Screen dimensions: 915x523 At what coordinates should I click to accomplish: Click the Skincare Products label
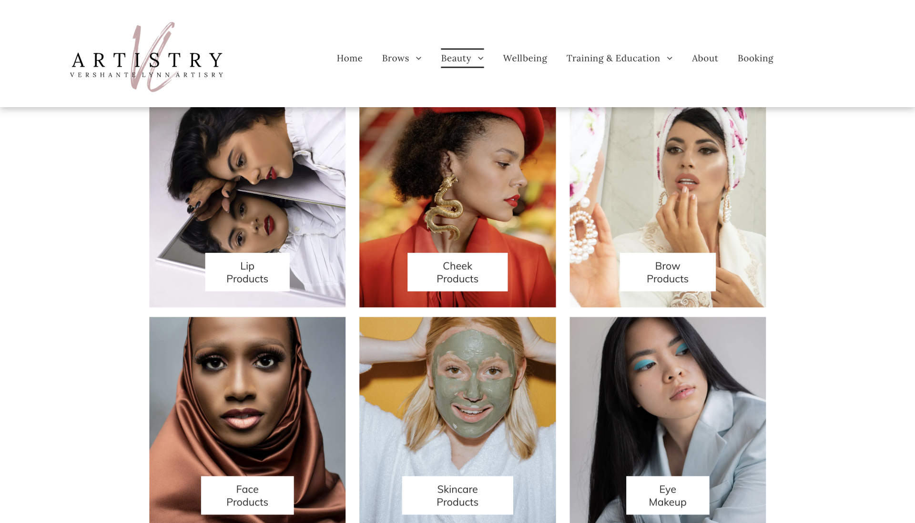coord(457,495)
